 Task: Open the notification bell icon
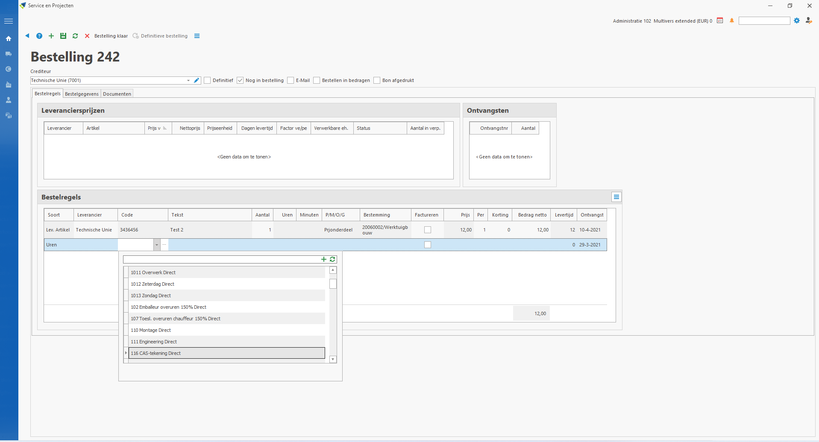click(732, 20)
